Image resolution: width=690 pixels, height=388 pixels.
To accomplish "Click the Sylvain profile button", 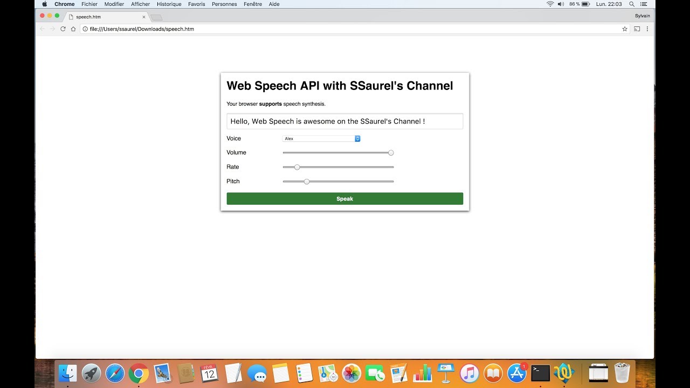I will click(642, 16).
